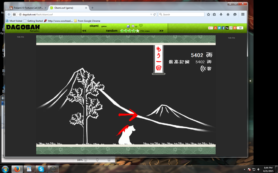This screenshot has height=173, width=278.
Task: Show hidden system tray icons arrow
Action: tap(244, 169)
